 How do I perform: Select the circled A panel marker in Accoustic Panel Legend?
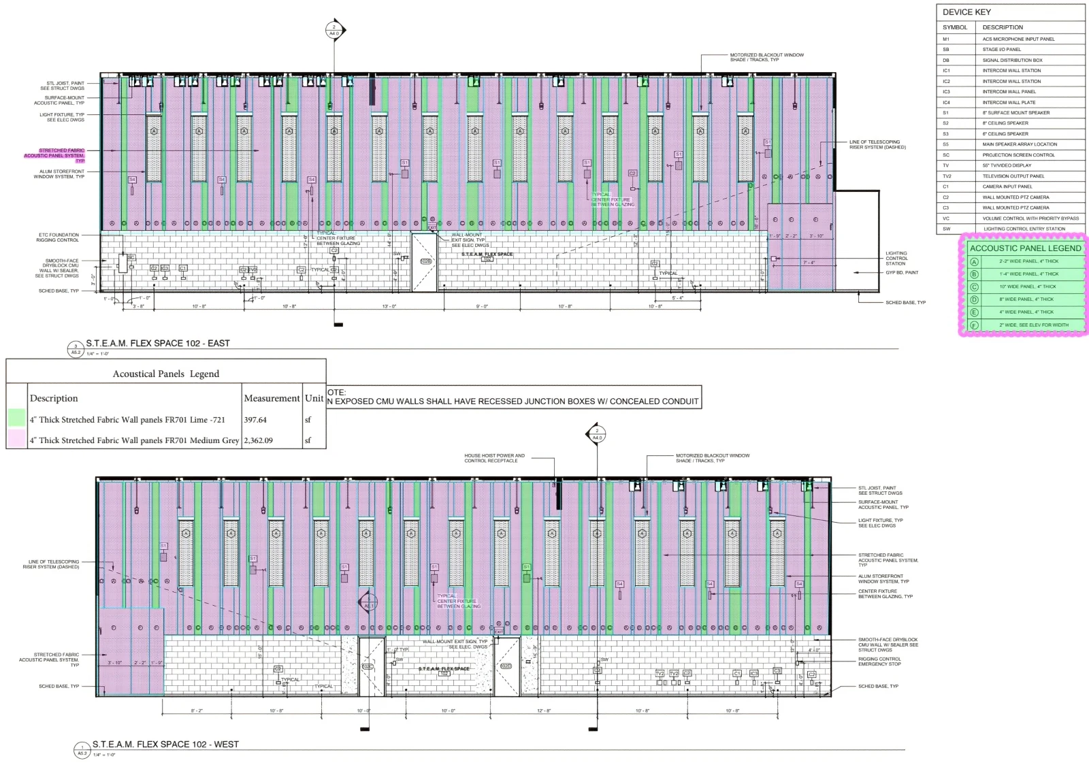click(975, 261)
